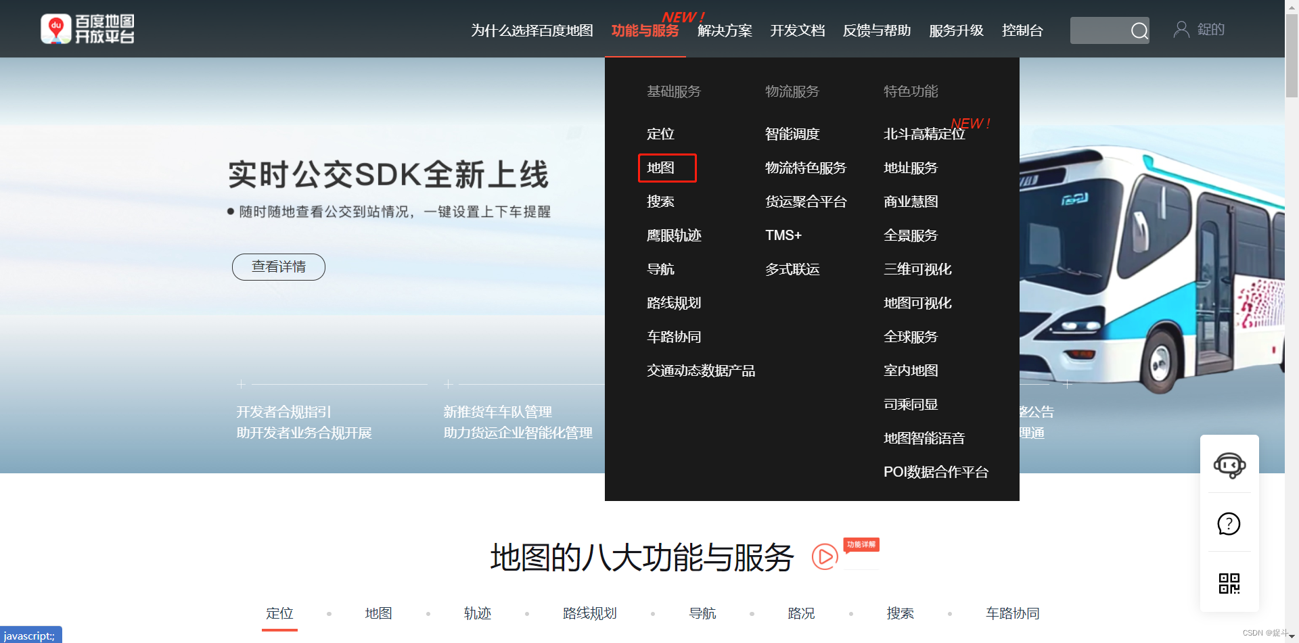Open the user account avatar icon
This screenshot has width=1299, height=643.
(1181, 29)
